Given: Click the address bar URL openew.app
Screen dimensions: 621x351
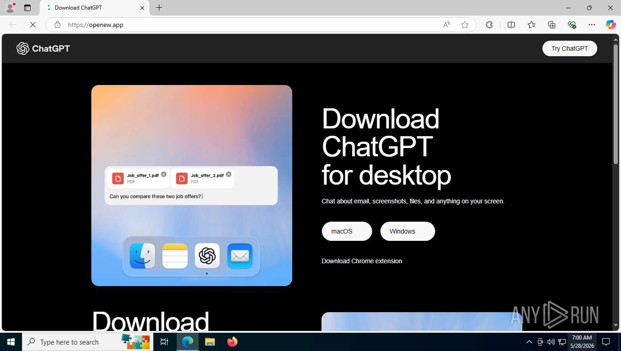Looking at the screenshot, I should point(95,25).
